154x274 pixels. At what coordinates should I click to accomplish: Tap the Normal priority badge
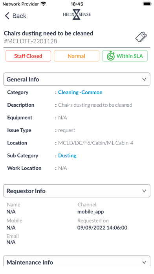[x=77, y=56]
